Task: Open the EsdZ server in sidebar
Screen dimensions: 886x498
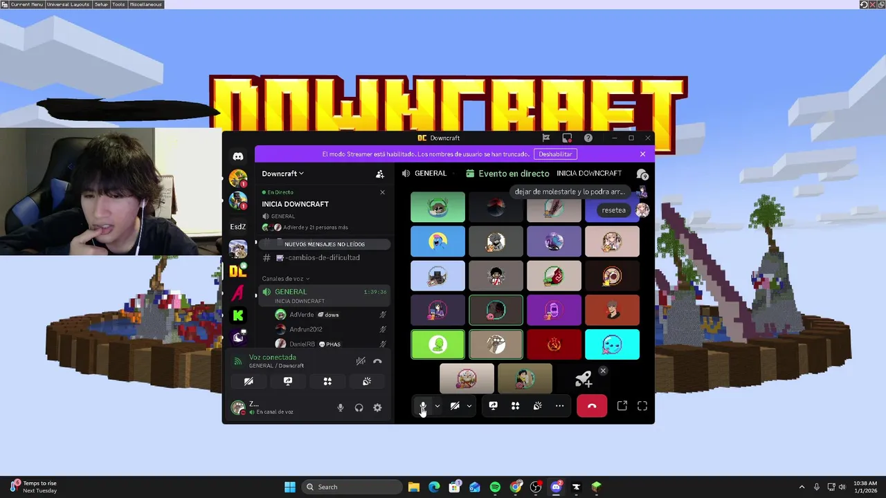Action: pos(238,226)
